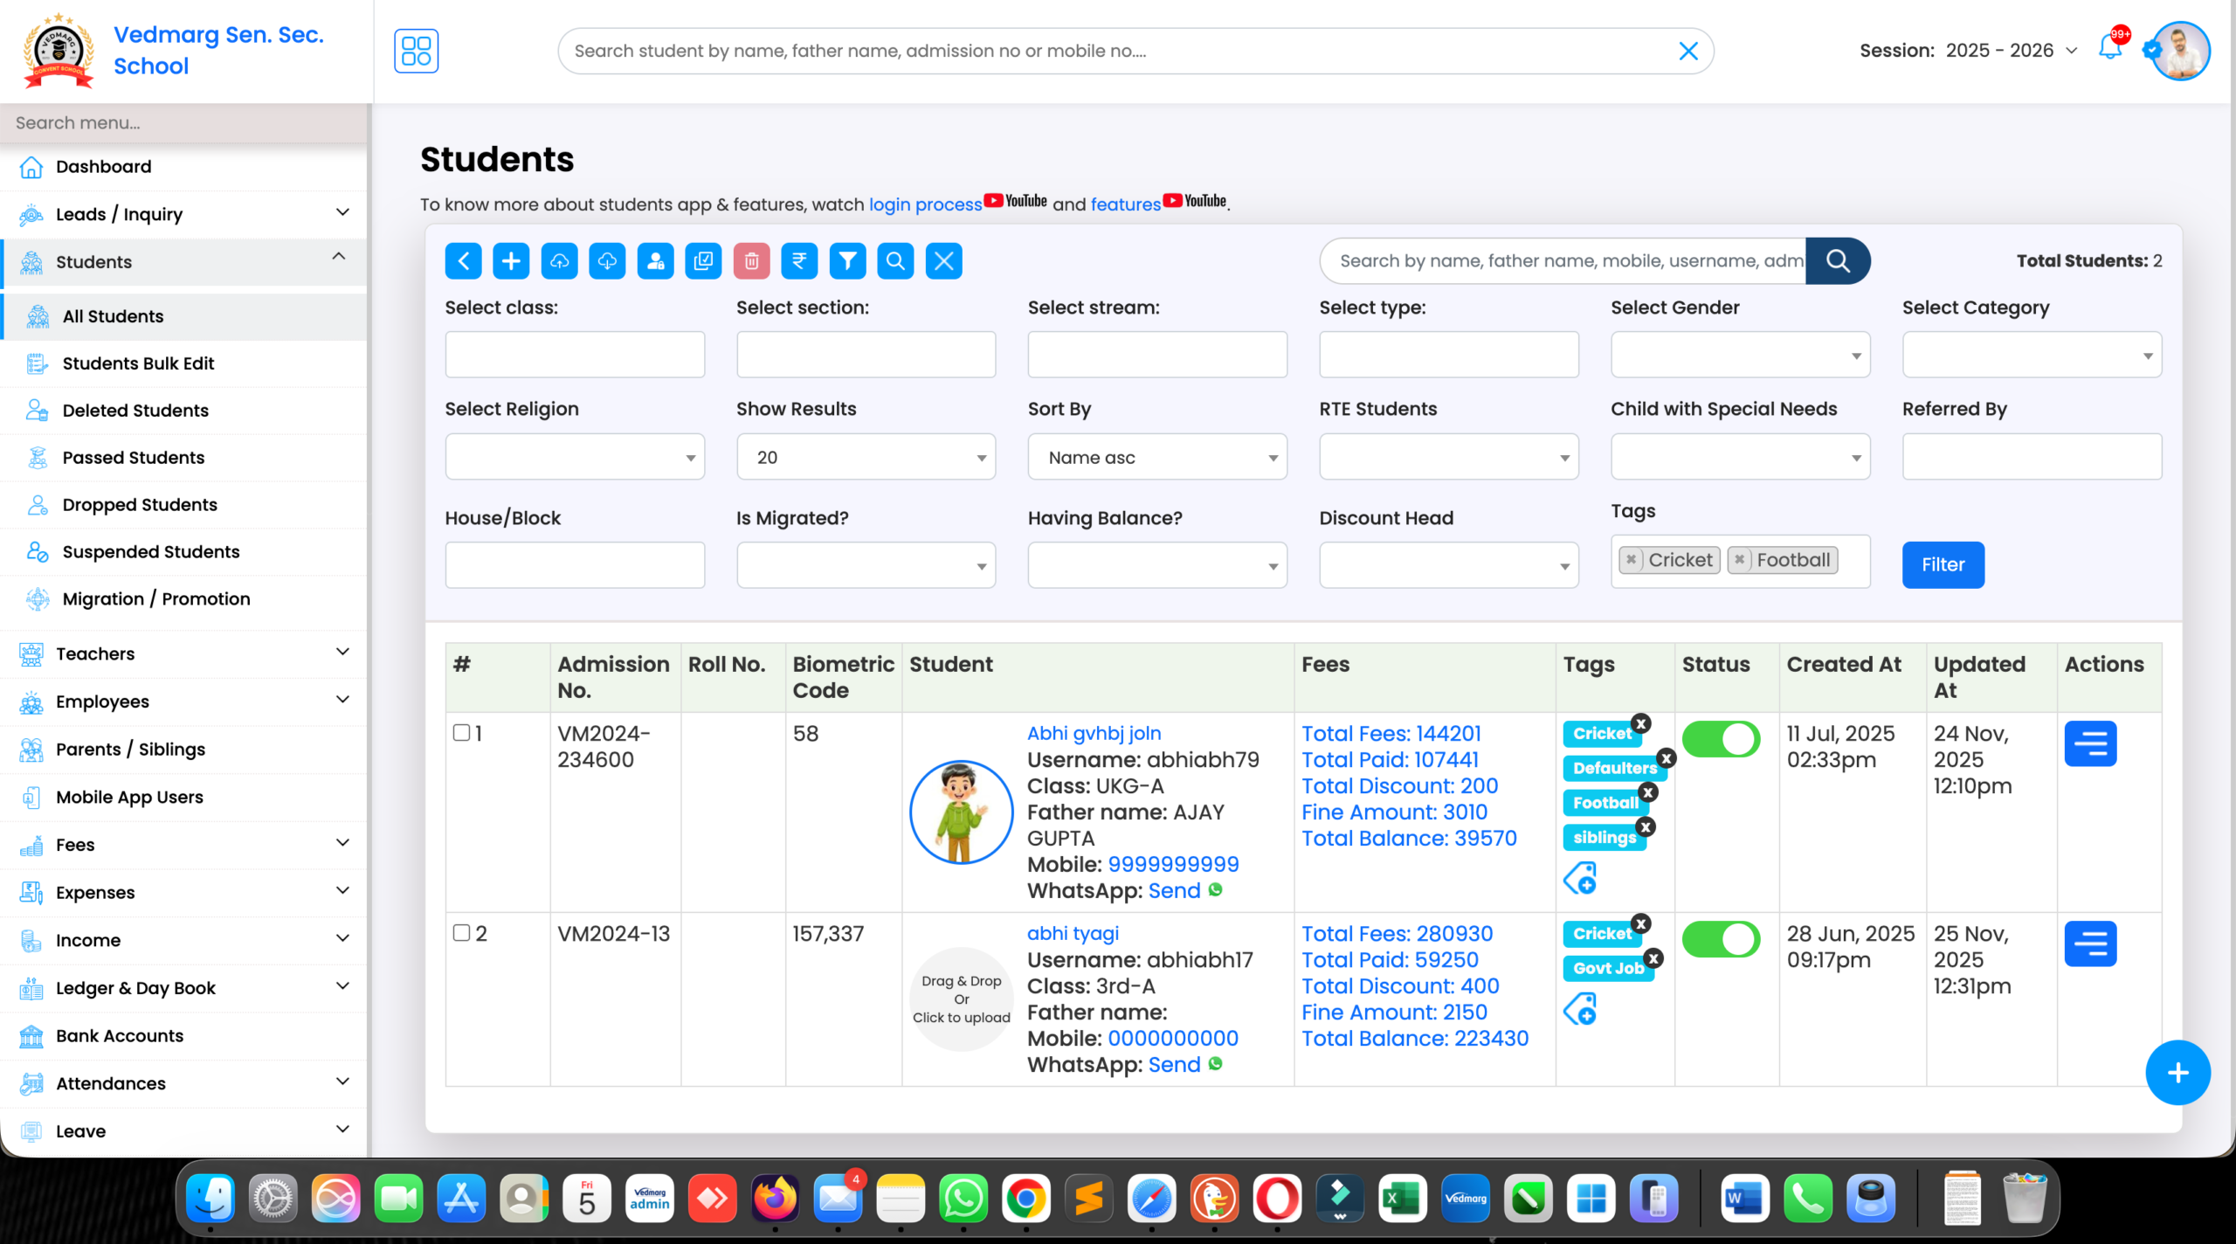
Task: Click the cloud download export icon
Action: coord(607,260)
